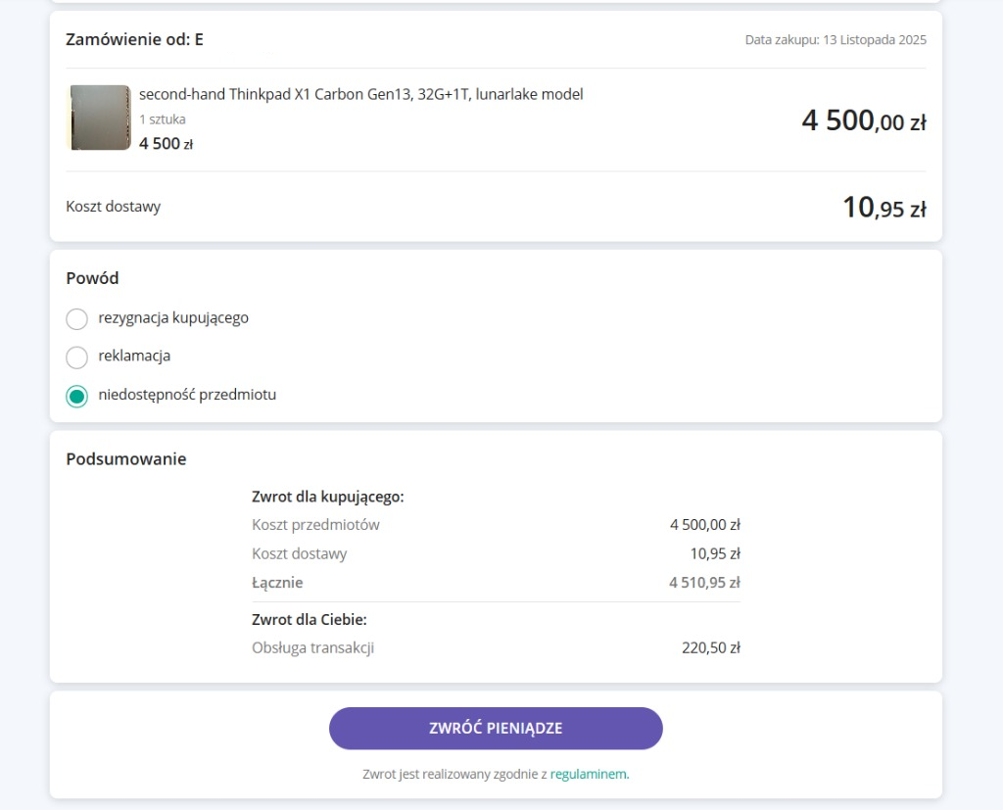The width and height of the screenshot is (1003, 810).
Task: Click the large 10,95 zł delivery cost
Action: [884, 208]
